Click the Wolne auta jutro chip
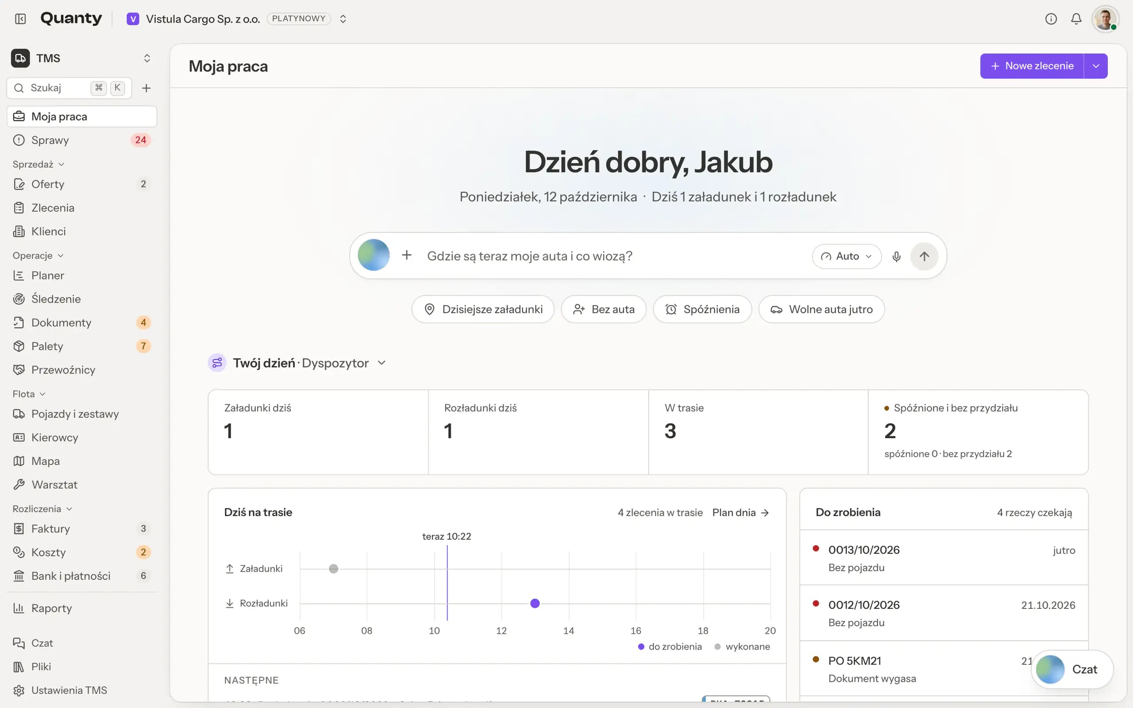The image size is (1133, 708). pyautogui.click(x=821, y=309)
